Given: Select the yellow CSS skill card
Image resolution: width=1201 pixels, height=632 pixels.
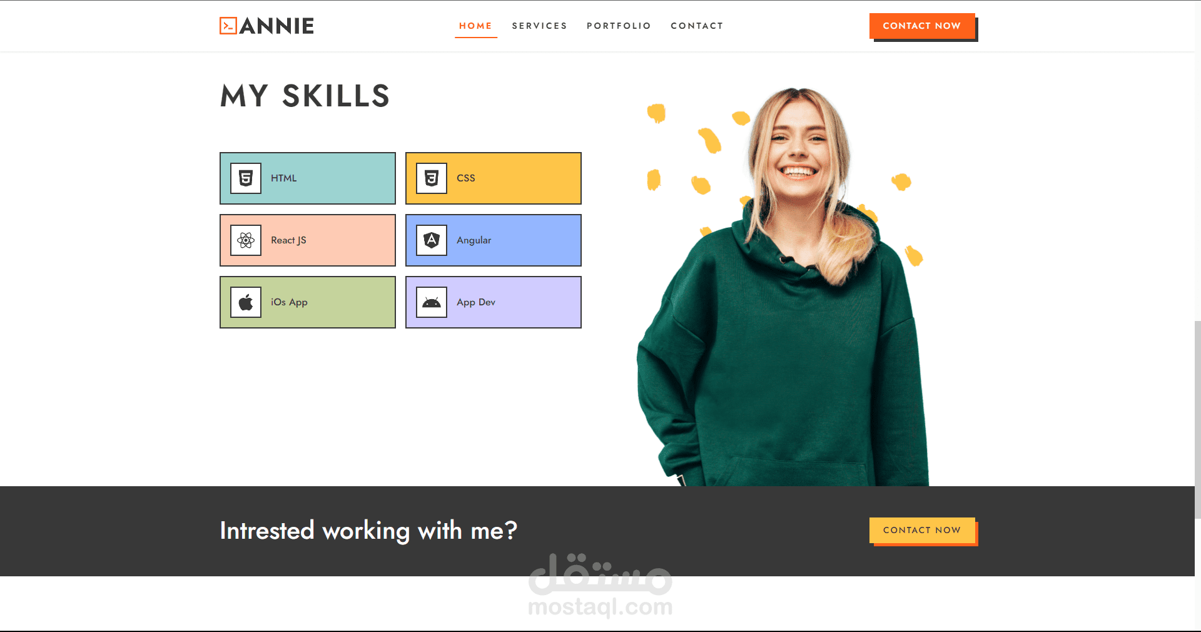Looking at the screenshot, I should click(494, 178).
